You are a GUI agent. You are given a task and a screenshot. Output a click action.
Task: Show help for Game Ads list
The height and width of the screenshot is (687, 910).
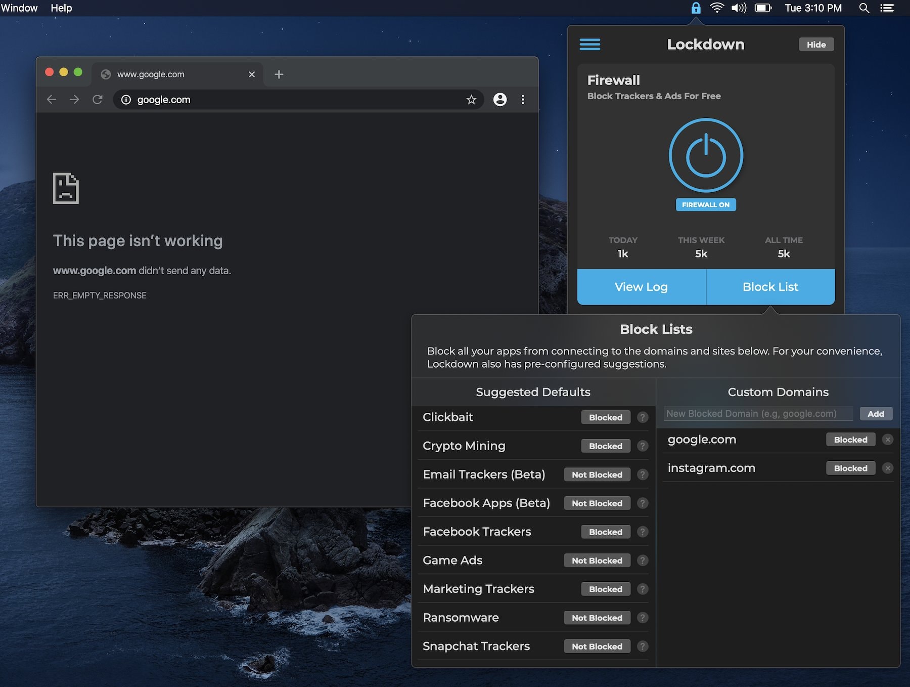(643, 561)
